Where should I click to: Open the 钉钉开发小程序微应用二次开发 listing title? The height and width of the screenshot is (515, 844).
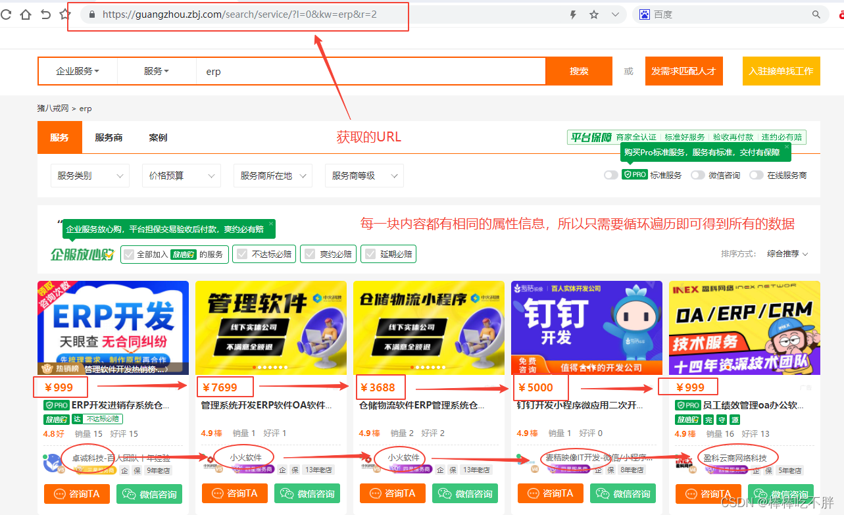coord(580,405)
